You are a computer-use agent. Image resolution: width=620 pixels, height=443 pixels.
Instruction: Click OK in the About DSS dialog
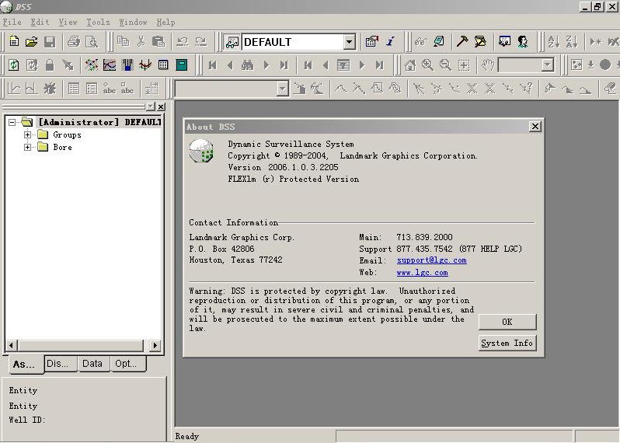(507, 322)
